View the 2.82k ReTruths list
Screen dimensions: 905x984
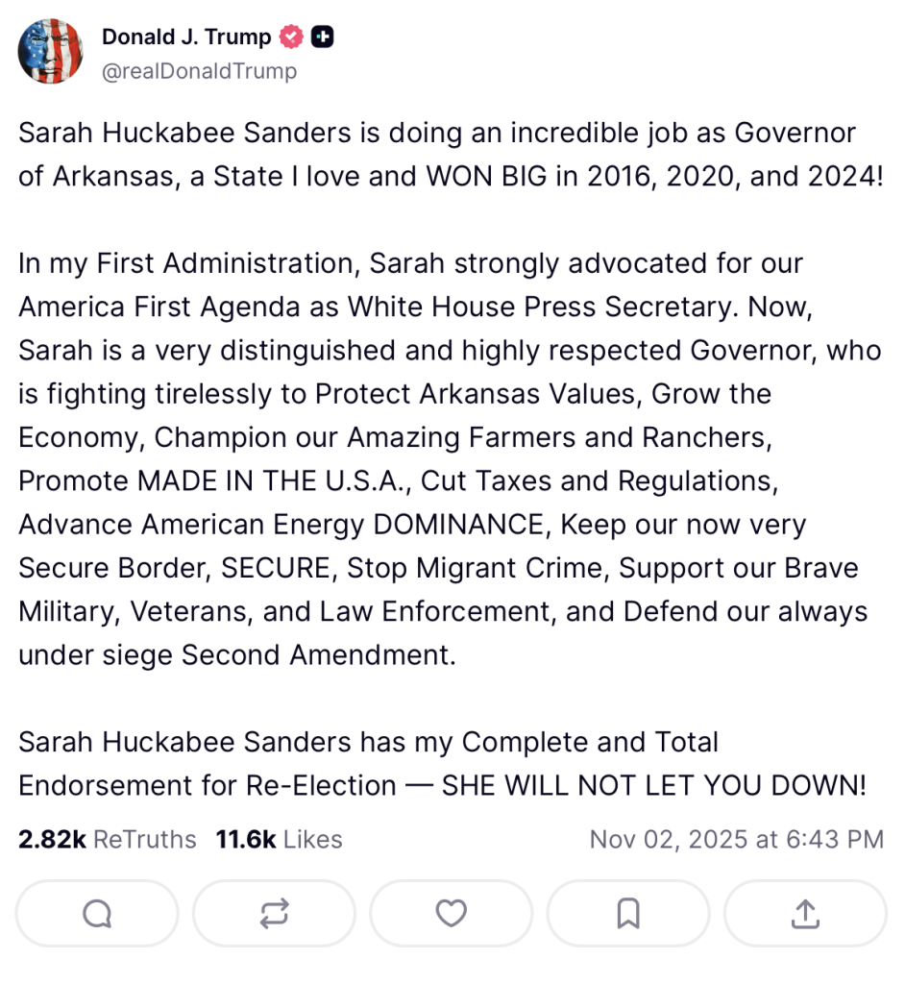(x=107, y=839)
